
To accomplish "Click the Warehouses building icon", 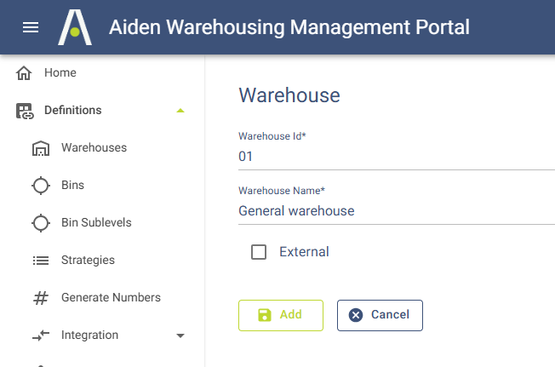I will tap(41, 148).
